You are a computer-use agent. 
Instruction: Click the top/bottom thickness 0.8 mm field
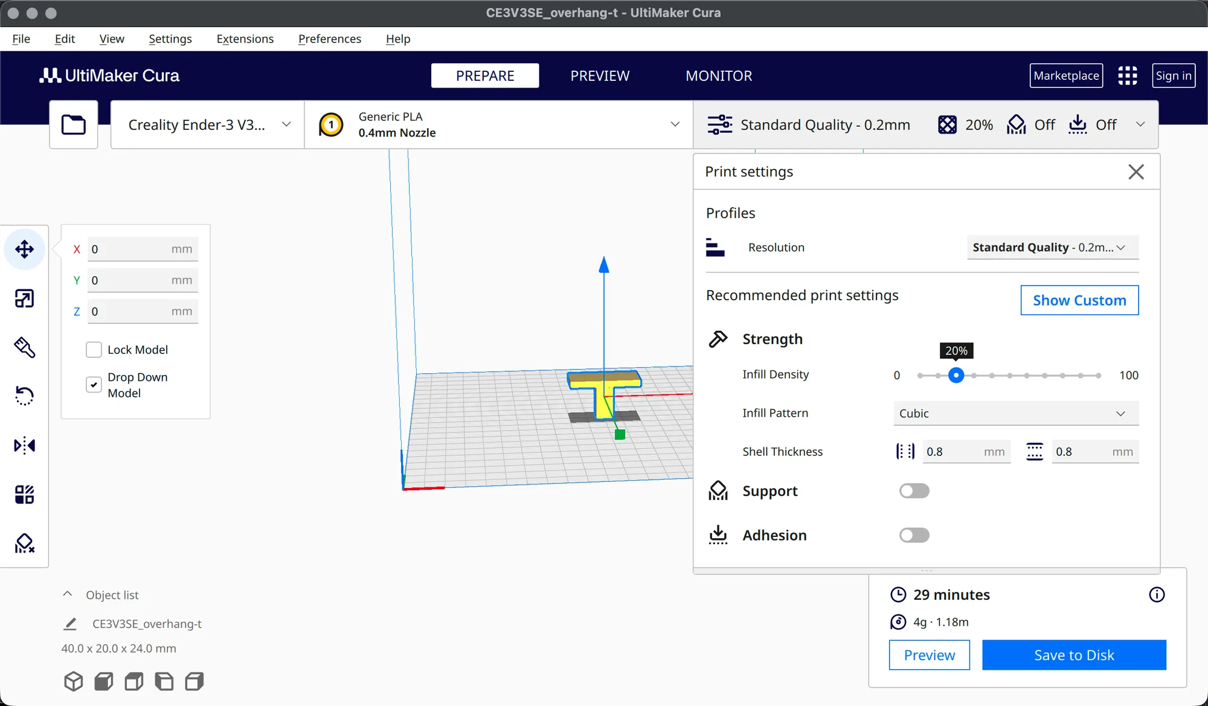(1095, 452)
